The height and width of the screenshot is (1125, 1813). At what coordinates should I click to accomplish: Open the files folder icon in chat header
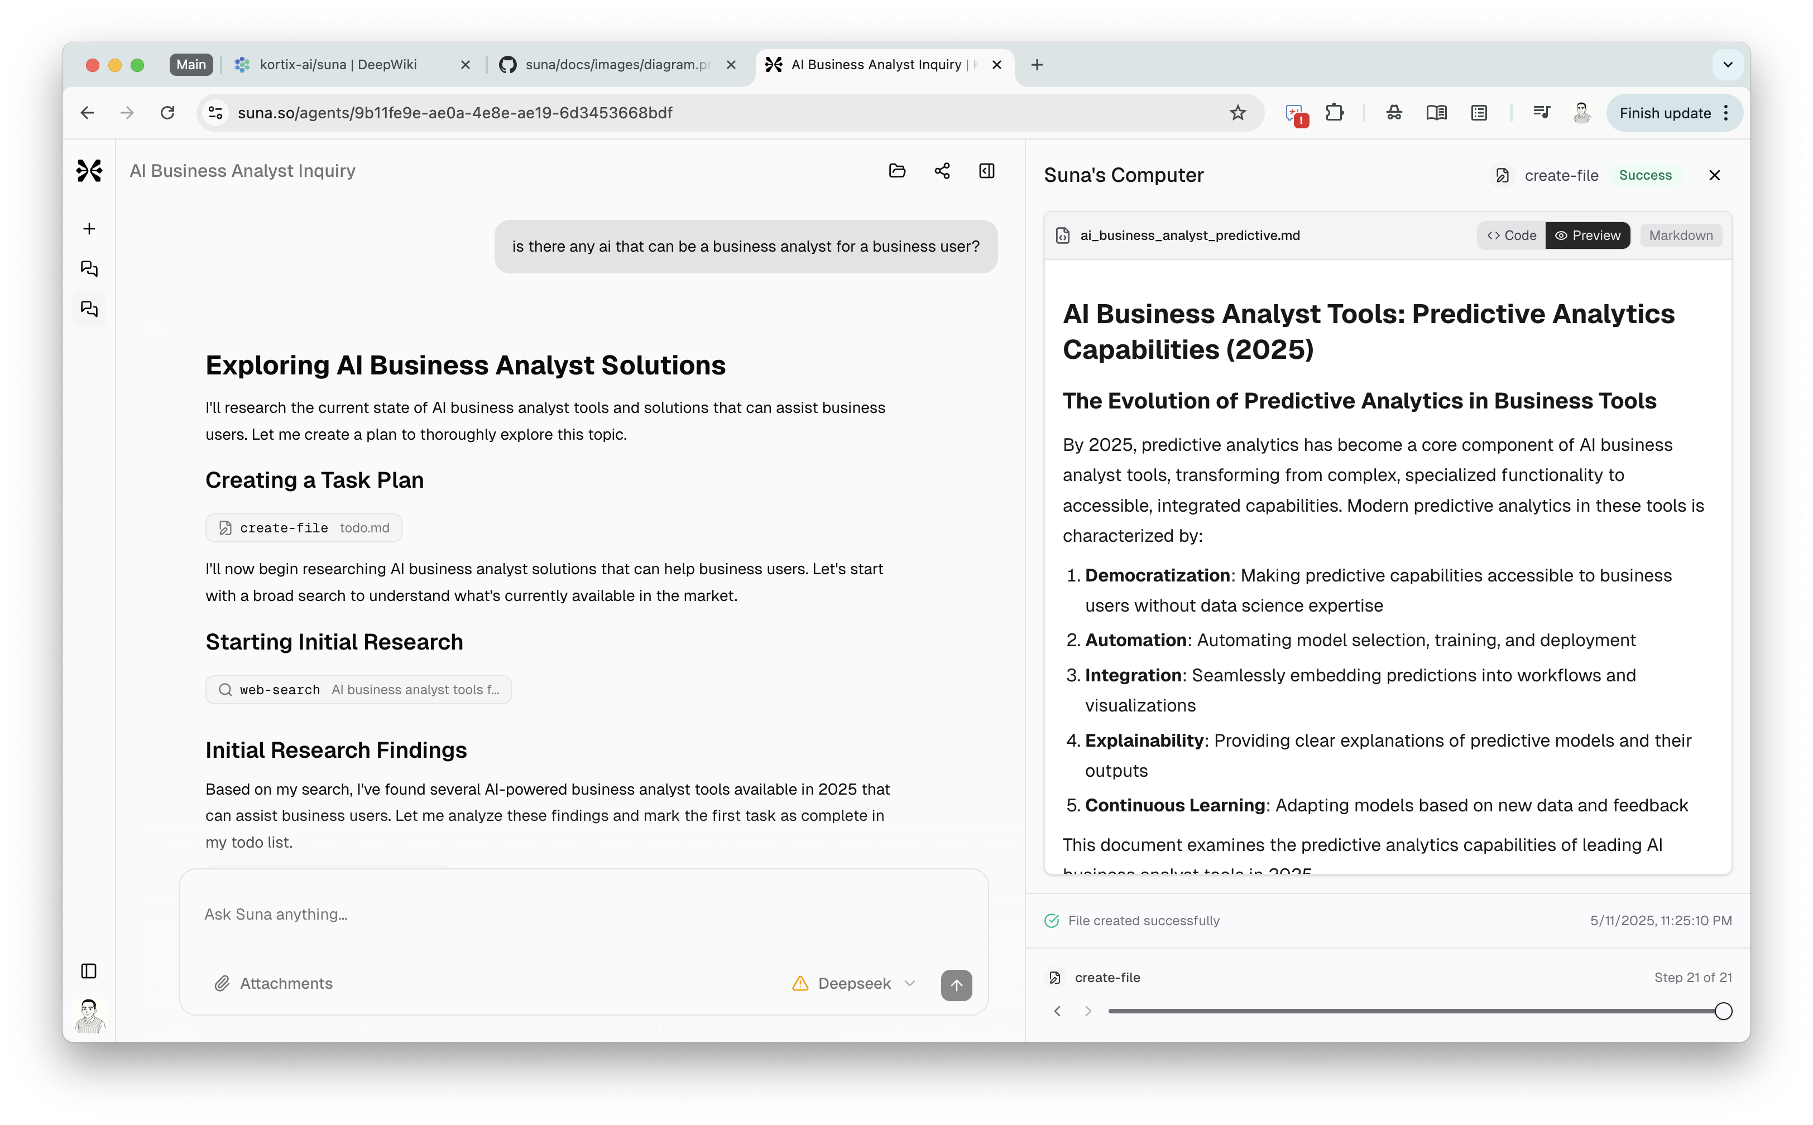(898, 171)
